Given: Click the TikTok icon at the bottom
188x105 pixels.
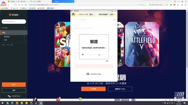Looking at the screenshot, I should (x=35, y=99).
